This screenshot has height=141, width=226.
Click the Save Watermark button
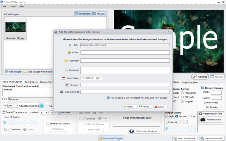tap(212, 138)
